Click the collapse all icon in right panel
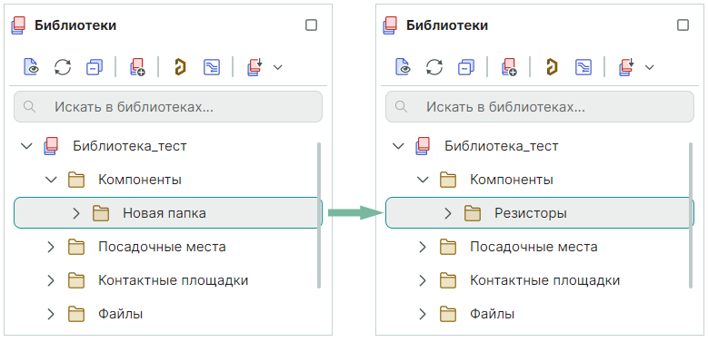The image size is (708, 342). click(x=466, y=67)
